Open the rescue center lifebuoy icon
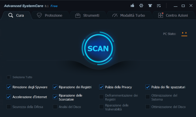 (x=141, y=6)
